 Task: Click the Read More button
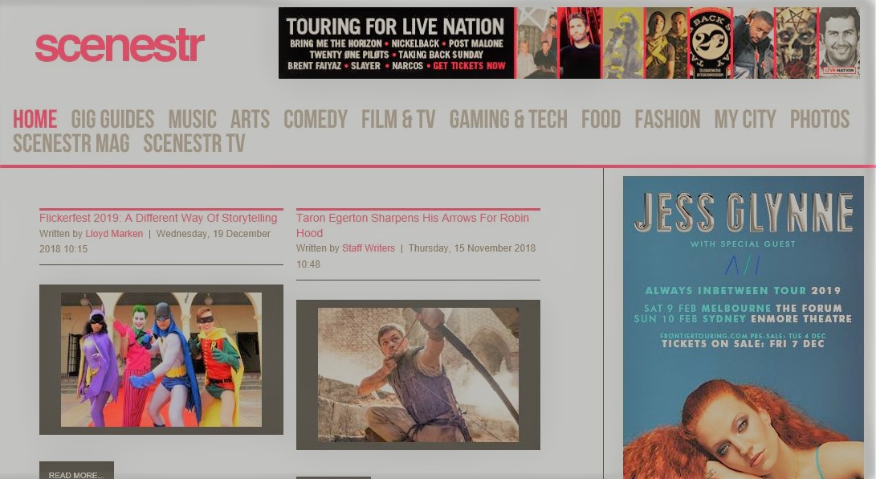[76, 473]
